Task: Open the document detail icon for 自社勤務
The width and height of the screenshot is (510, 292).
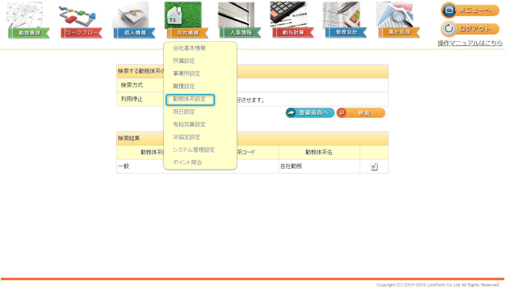Action: [x=374, y=166]
